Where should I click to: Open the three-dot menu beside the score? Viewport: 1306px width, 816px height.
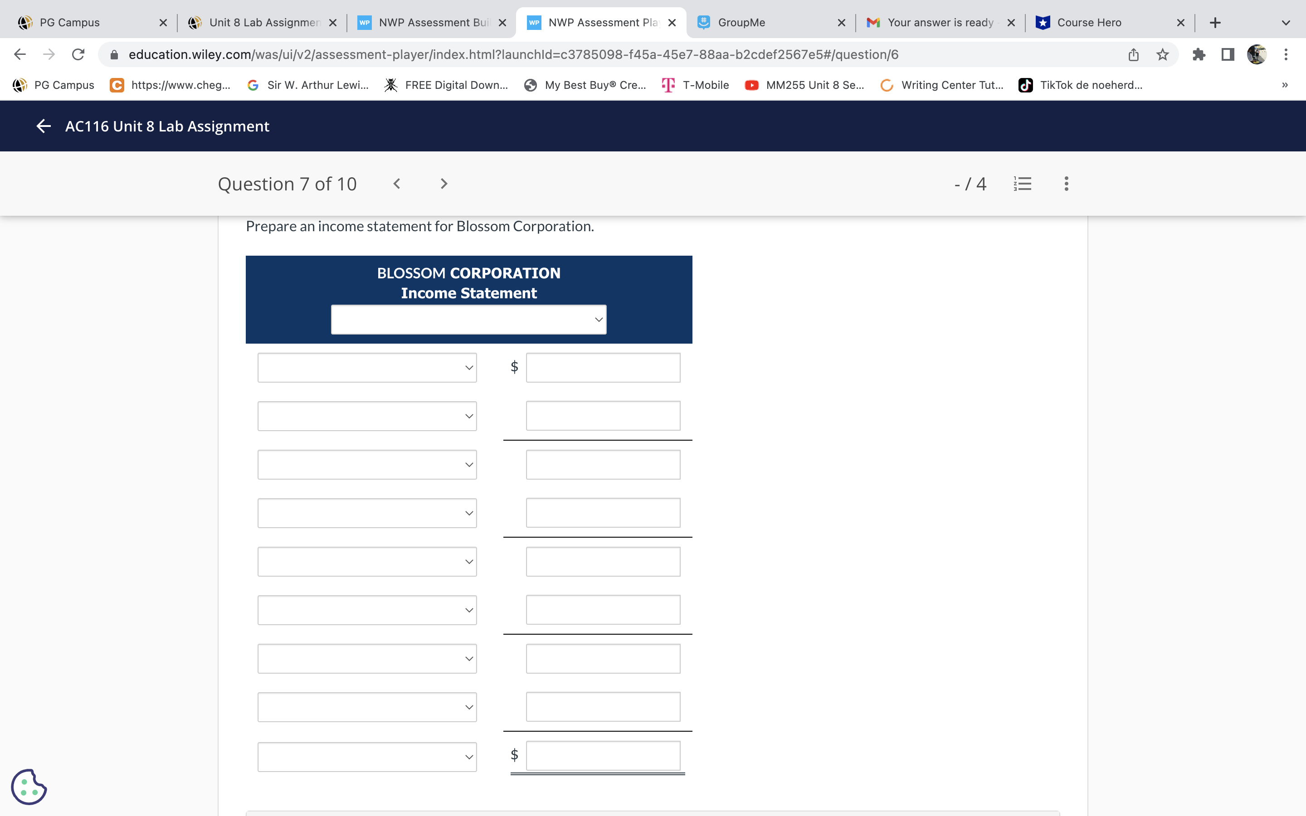pyautogui.click(x=1066, y=184)
